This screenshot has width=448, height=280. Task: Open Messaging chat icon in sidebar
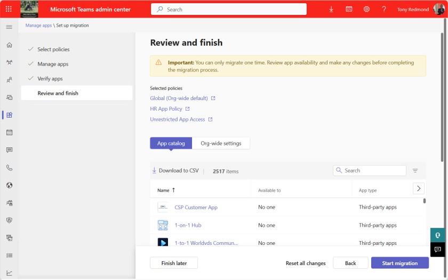tap(9, 150)
